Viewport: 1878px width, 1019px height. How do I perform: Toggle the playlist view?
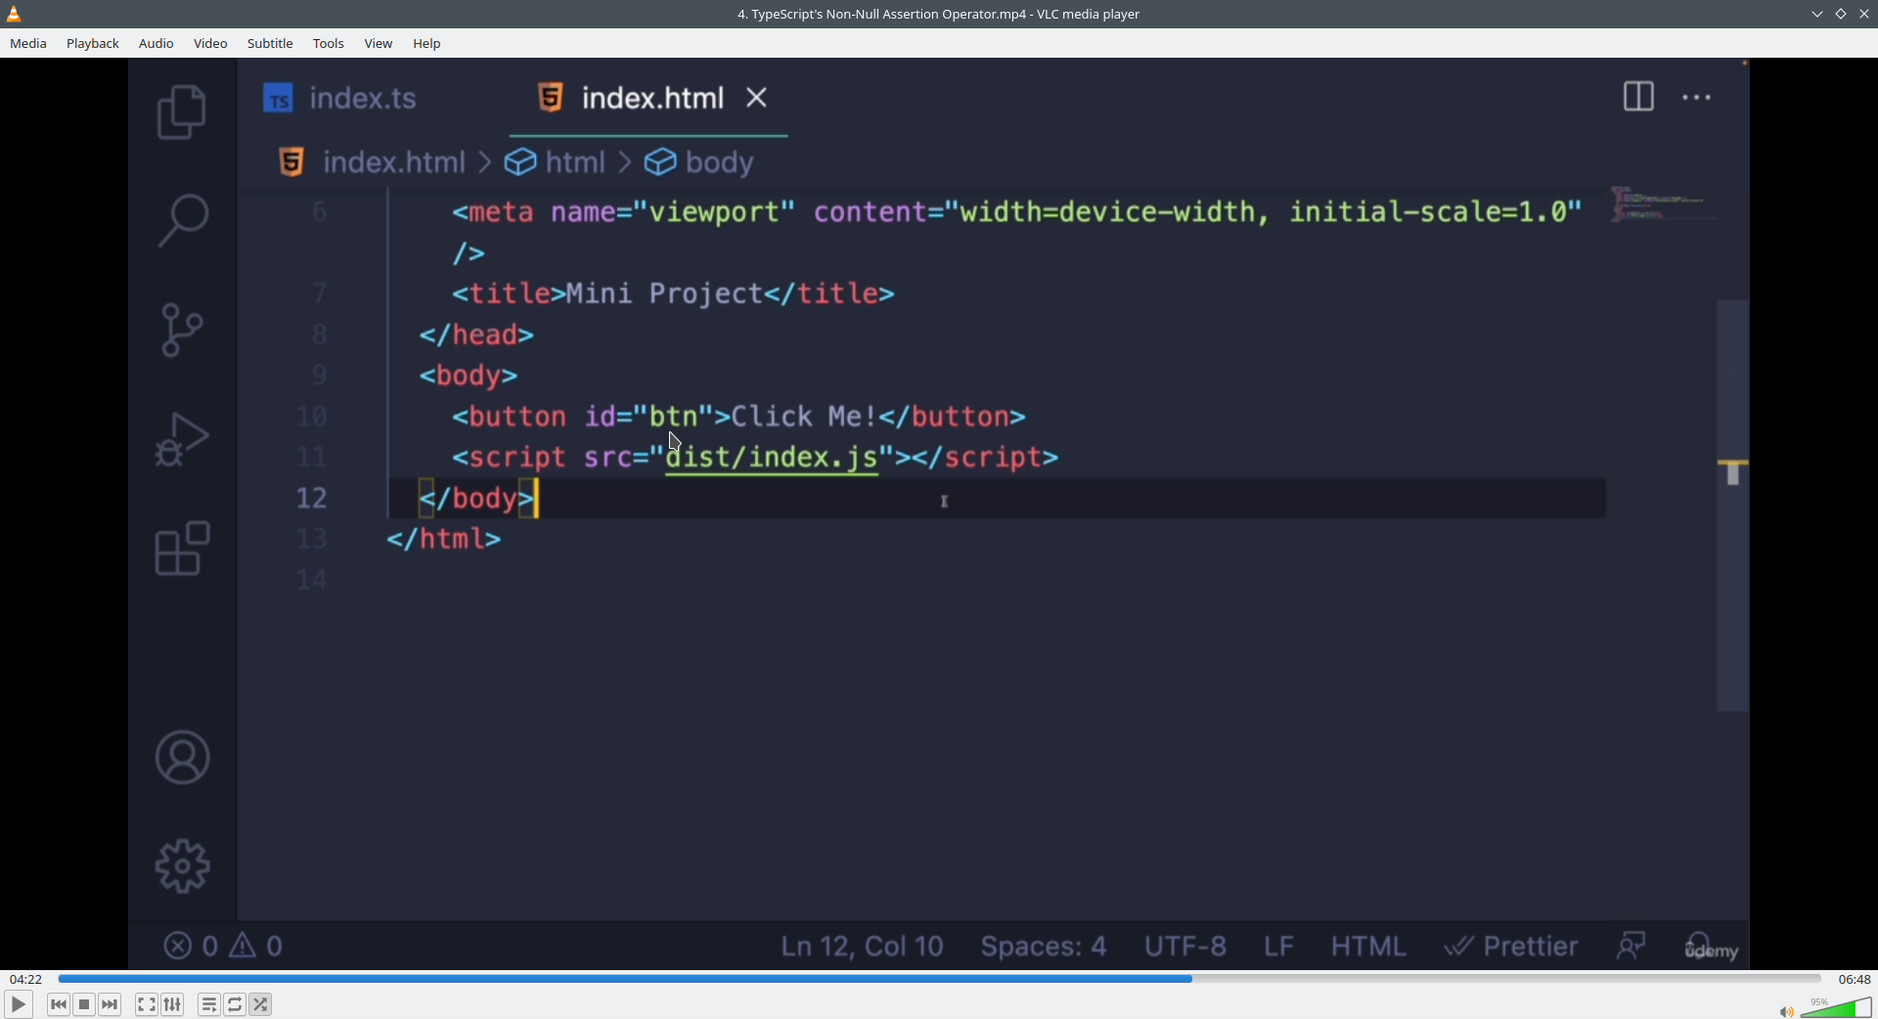tap(209, 1004)
